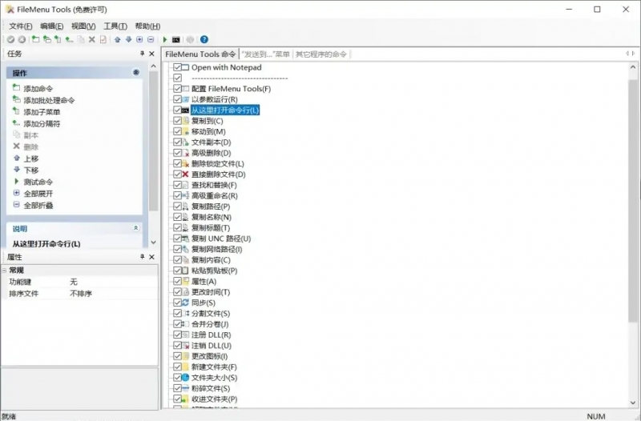This screenshot has width=641, height=421.
Task: Click the black console toolbar icon
Action: 175,39
